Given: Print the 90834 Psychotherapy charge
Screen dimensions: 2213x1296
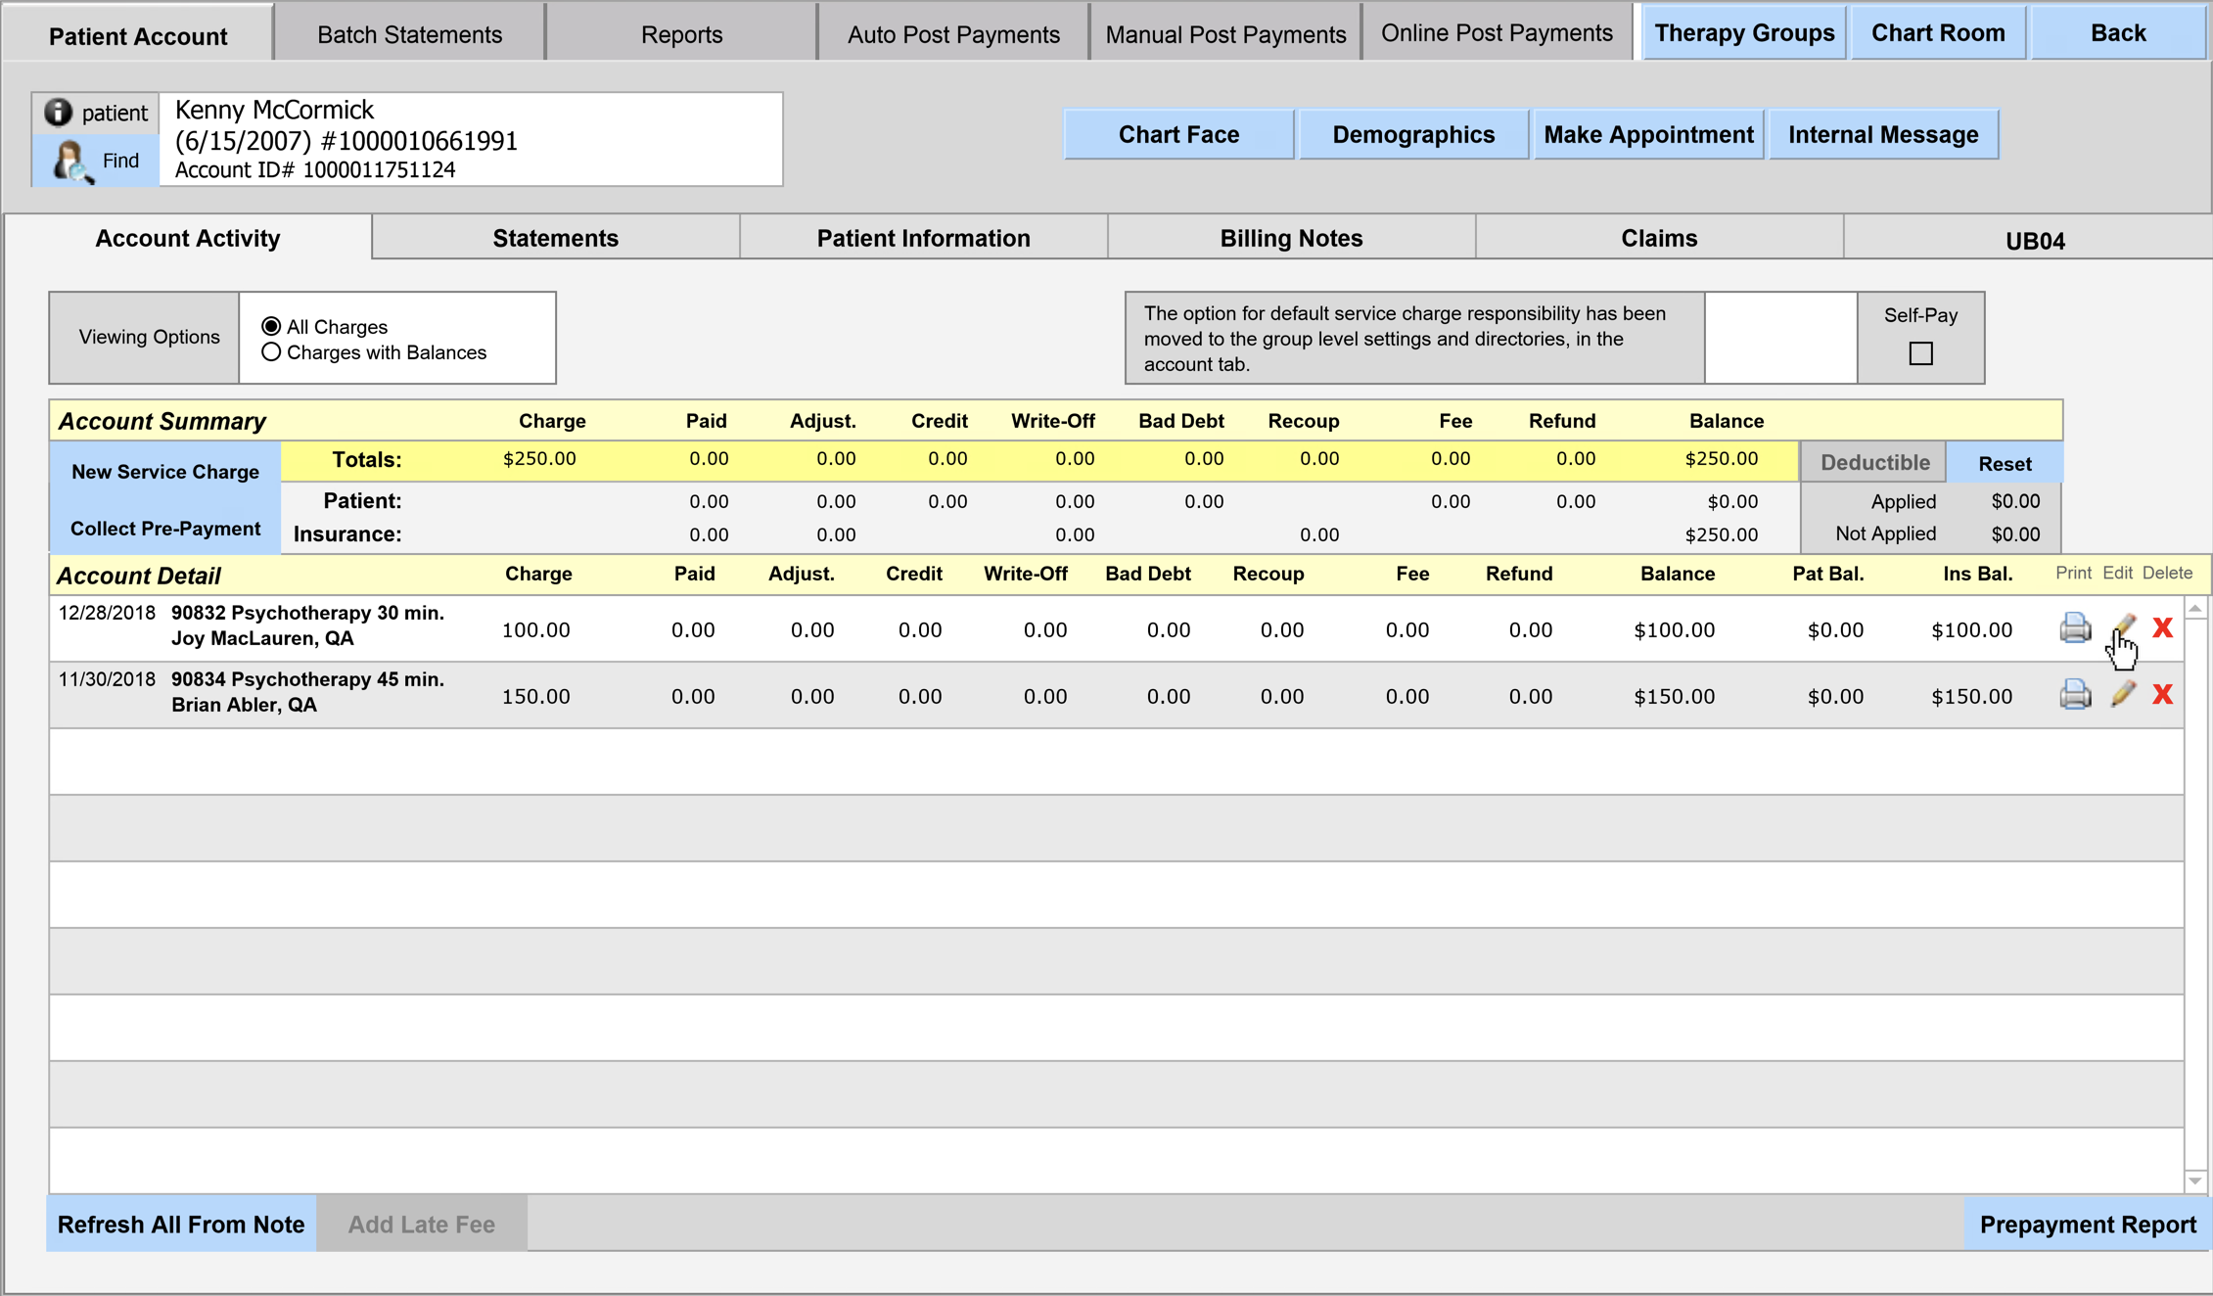Looking at the screenshot, I should point(2074,695).
